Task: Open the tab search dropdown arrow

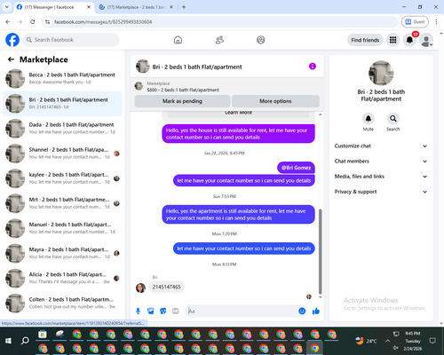Action: 7,7
